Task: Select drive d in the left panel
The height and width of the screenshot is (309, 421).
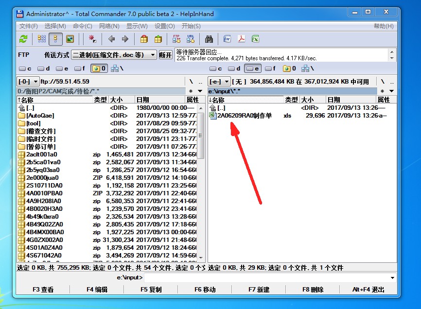Action: tap(43, 69)
